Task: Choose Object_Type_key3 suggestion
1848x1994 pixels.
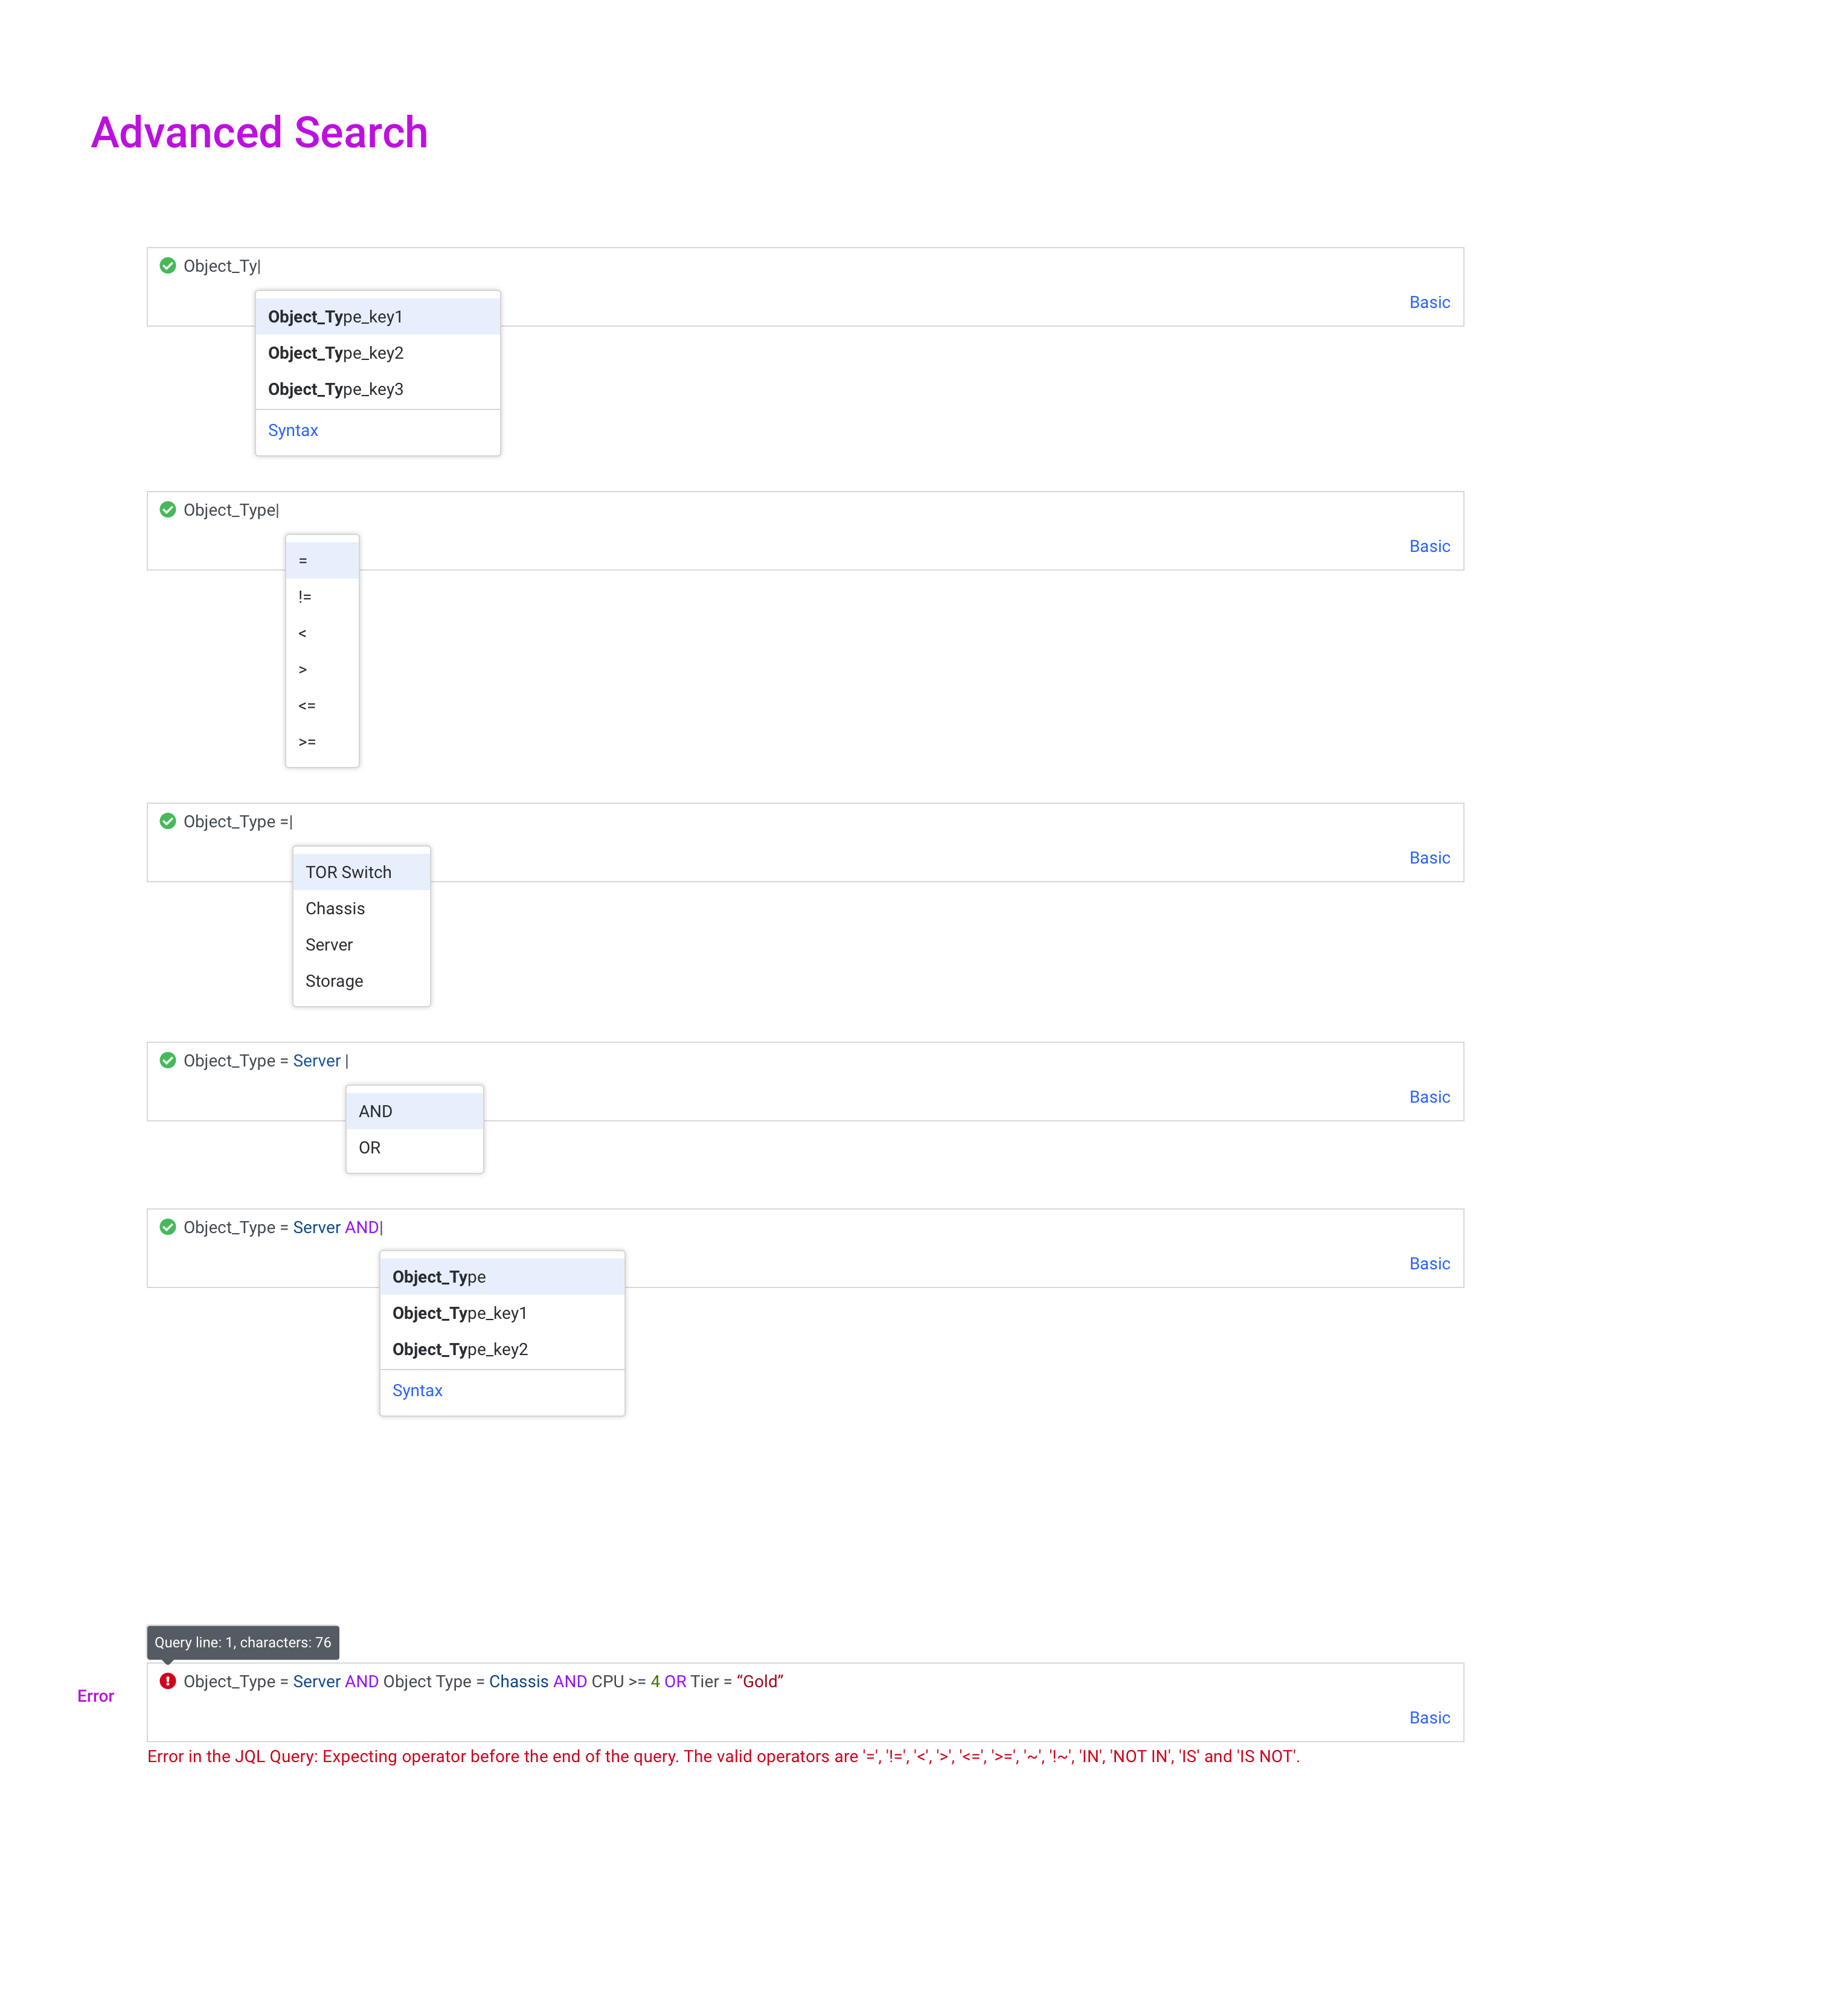Action: coord(378,389)
